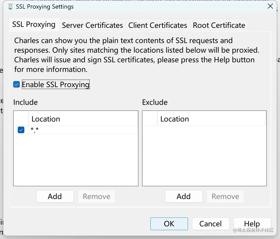Viewport: 280px width, 239px height.
Task: Open the Help button for more information
Action: [252, 224]
